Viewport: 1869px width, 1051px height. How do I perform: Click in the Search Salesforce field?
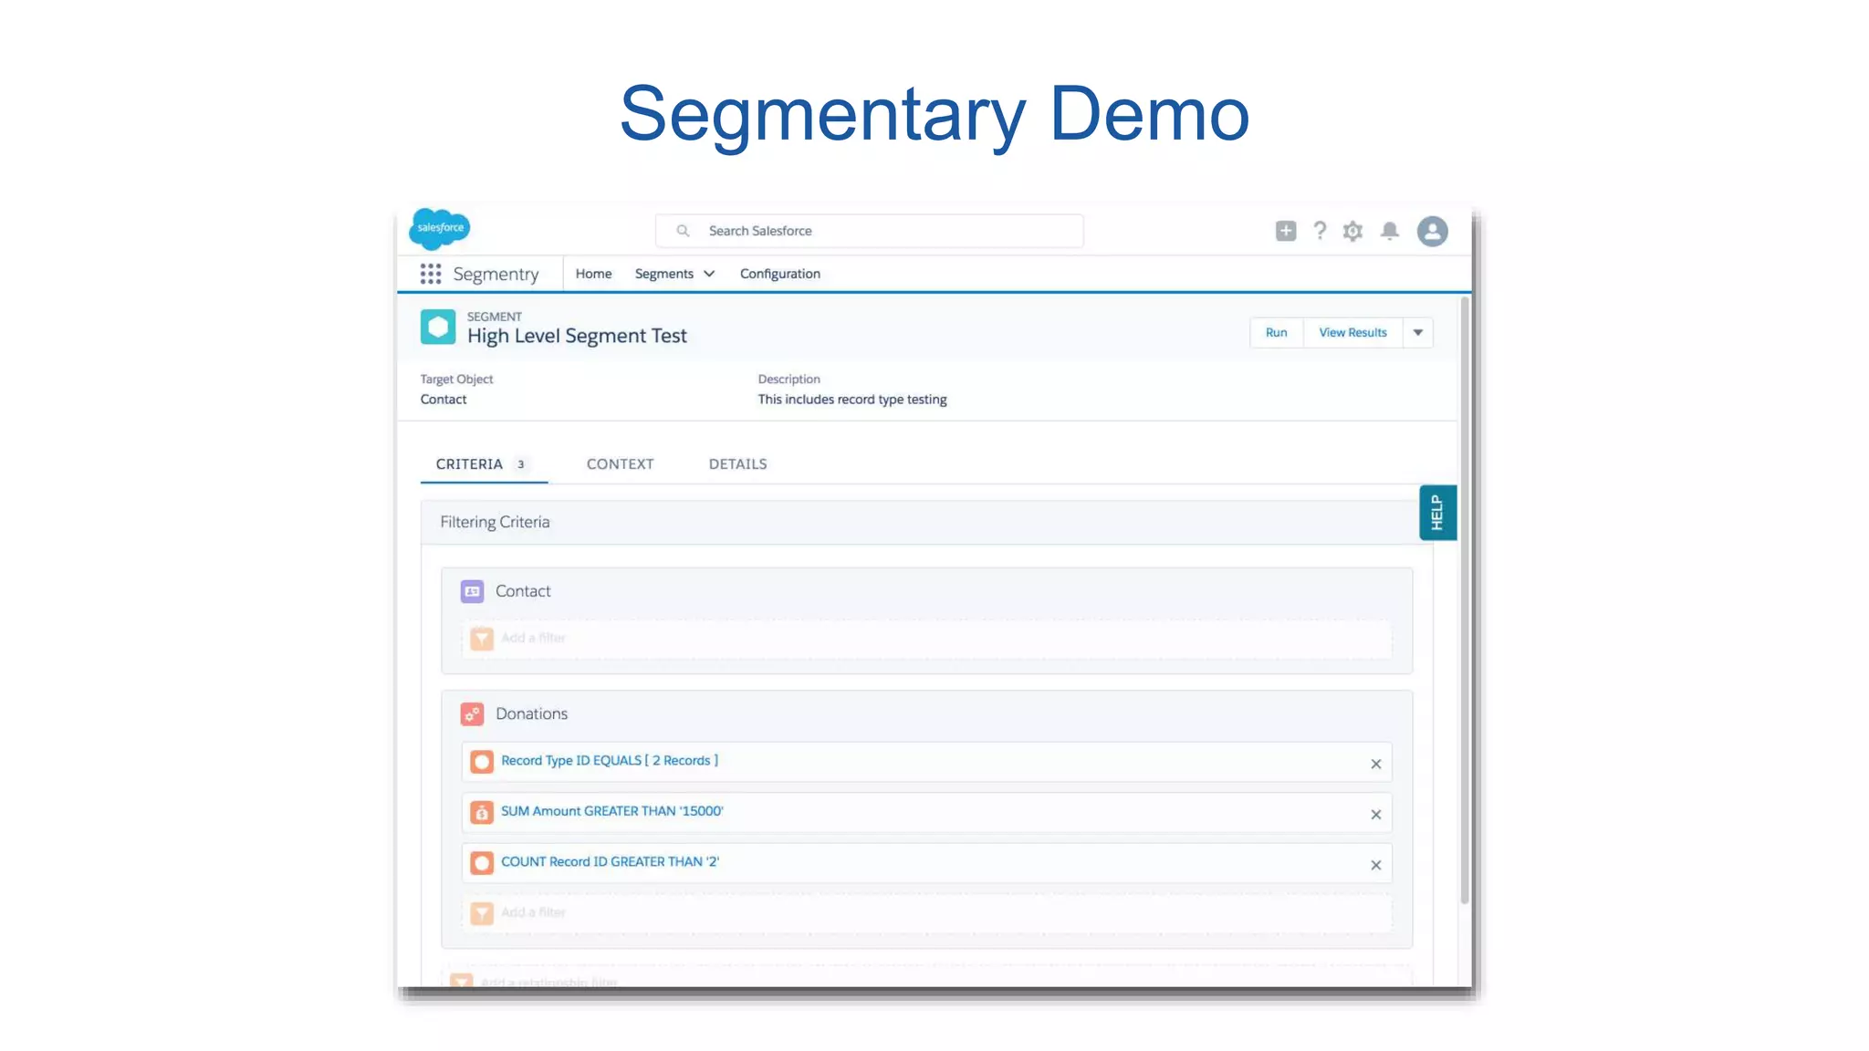pyautogui.click(x=870, y=231)
